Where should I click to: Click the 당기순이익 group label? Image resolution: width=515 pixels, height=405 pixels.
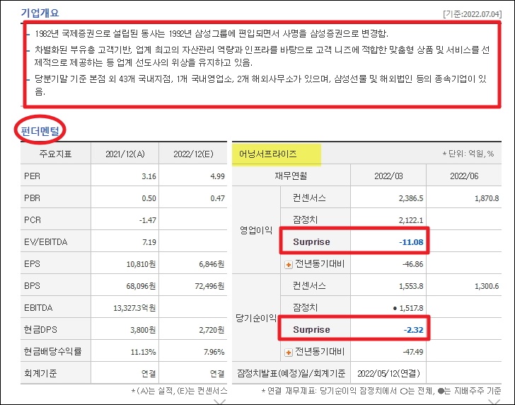pos(256,318)
